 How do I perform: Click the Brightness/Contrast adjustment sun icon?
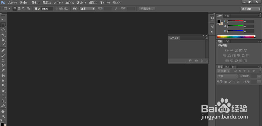click(227, 50)
